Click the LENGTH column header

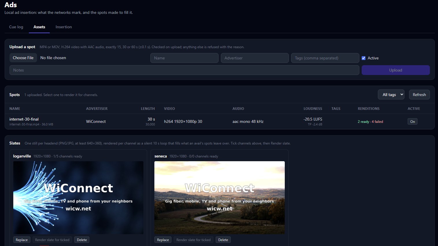(x=148, y=109)
